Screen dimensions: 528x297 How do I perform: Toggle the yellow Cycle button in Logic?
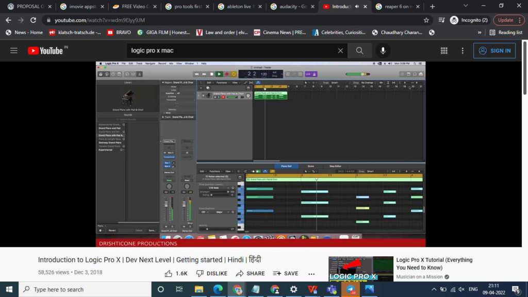[x=234, y=74]
